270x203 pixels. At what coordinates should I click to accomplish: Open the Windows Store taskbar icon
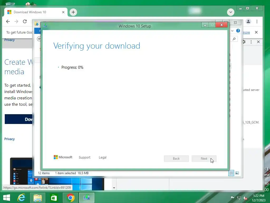(54, 198)
